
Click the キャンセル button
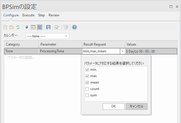[x=137, y=106]
